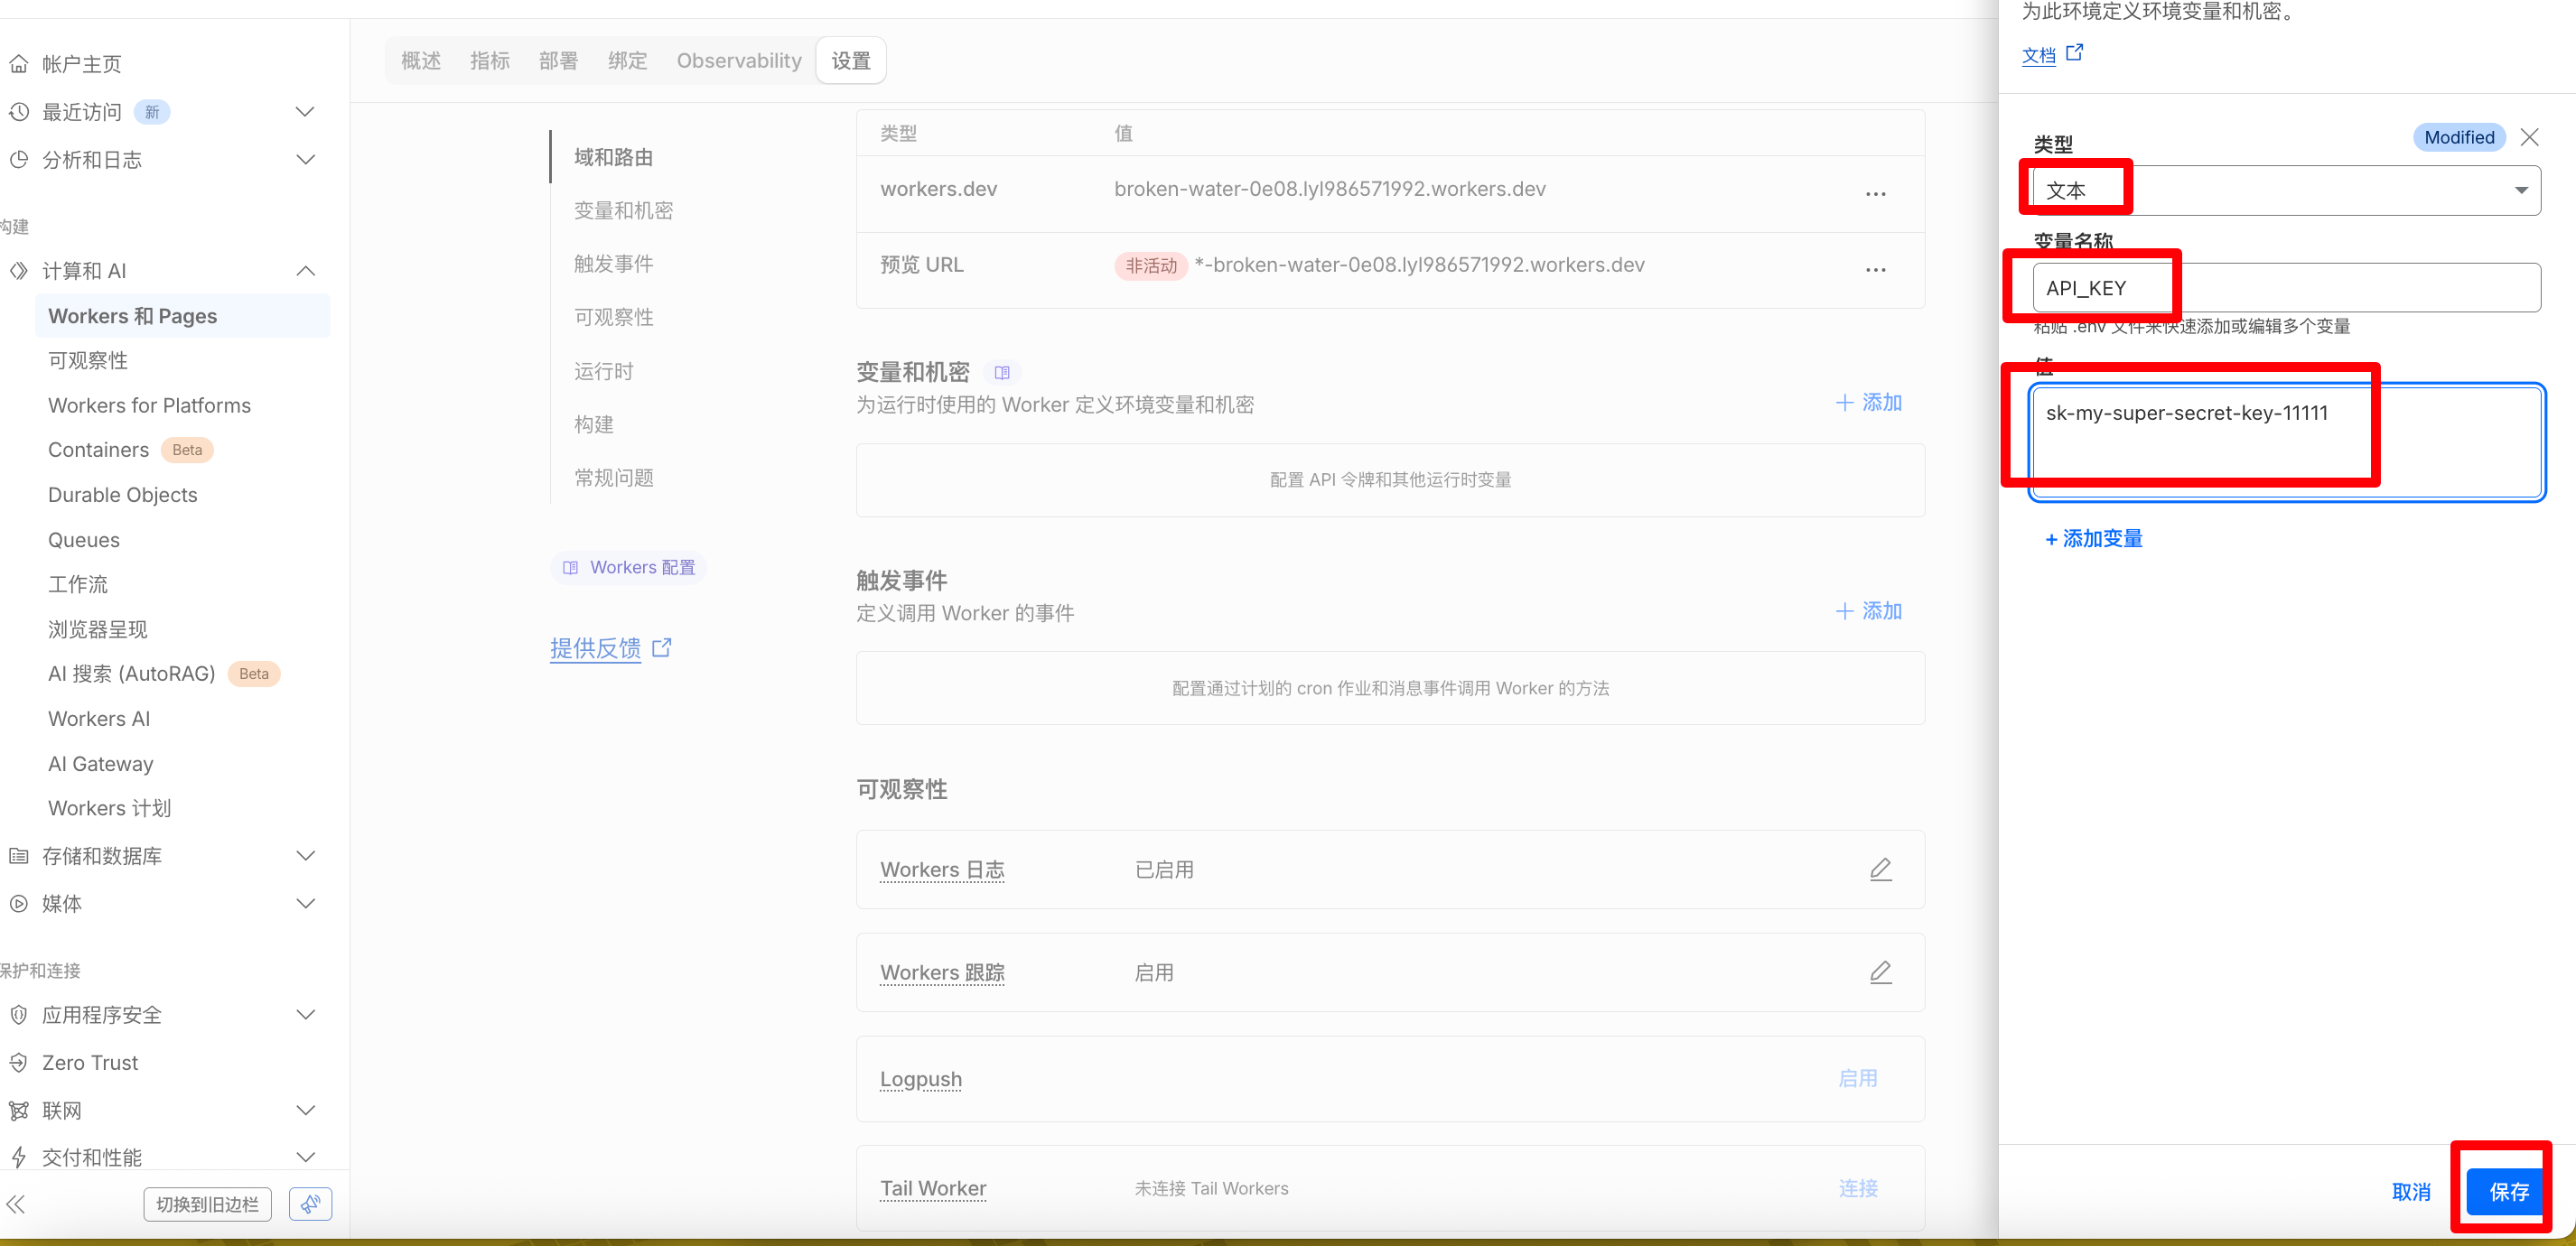Click the 添加变量 link

coord(2094,539)
